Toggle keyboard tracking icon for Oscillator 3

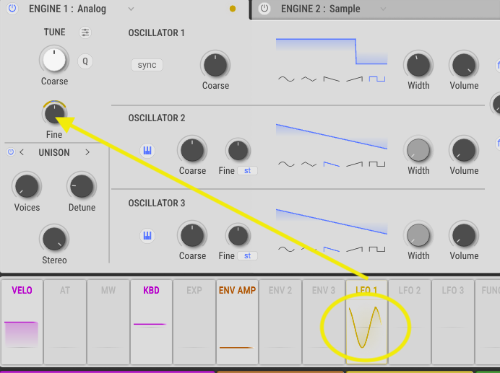[147, 236]
